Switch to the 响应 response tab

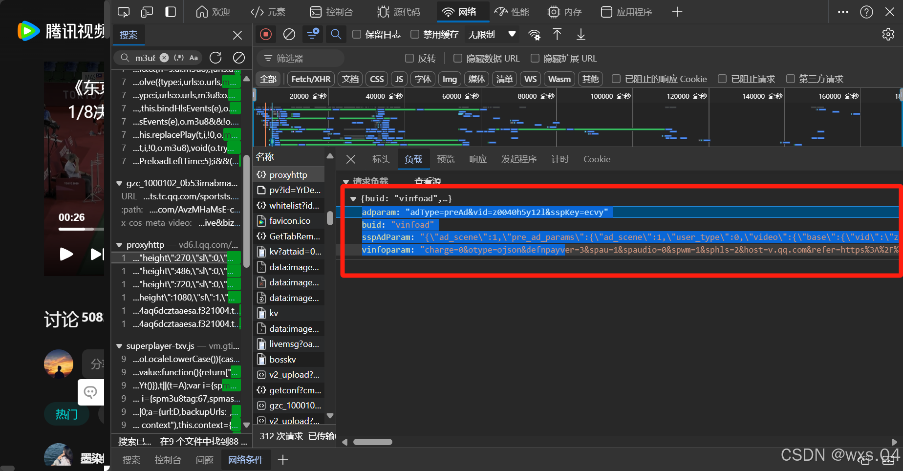(478, 159)
